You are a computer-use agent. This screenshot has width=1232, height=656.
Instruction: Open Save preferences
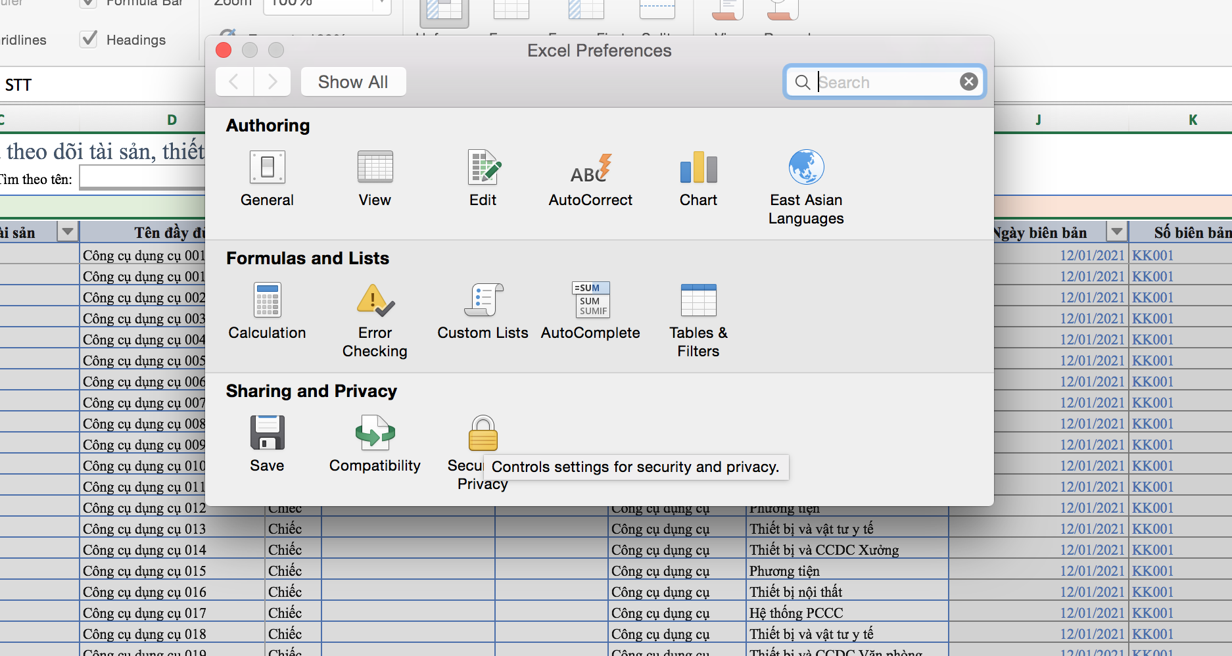(267, 444)
